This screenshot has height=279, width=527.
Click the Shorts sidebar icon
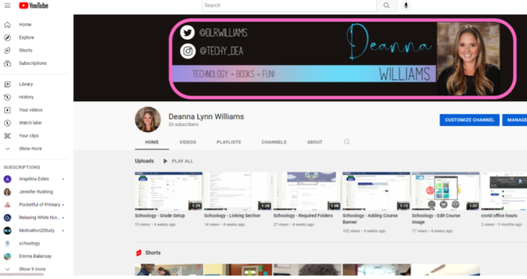click(x=7, y=50)
